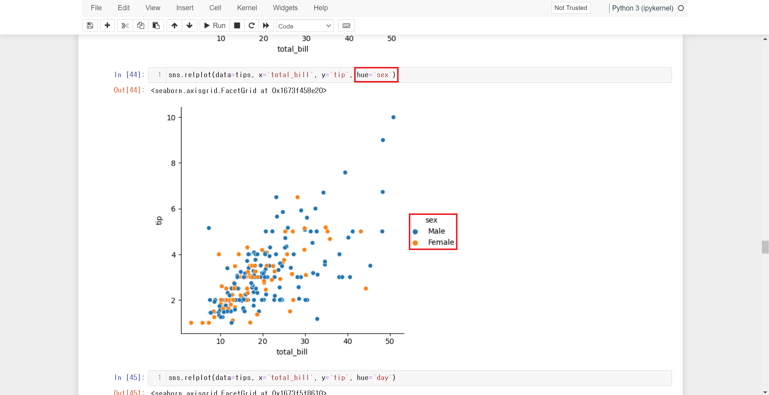769x395 pixels.
Task: Insert a cell below with the plus icon
Action: pos(107,26)
